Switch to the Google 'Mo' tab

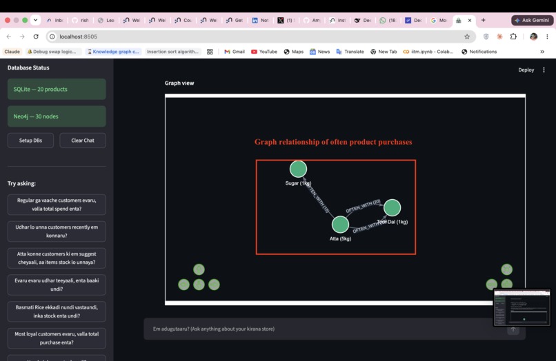pyautogui.click(x=439, y=20)
